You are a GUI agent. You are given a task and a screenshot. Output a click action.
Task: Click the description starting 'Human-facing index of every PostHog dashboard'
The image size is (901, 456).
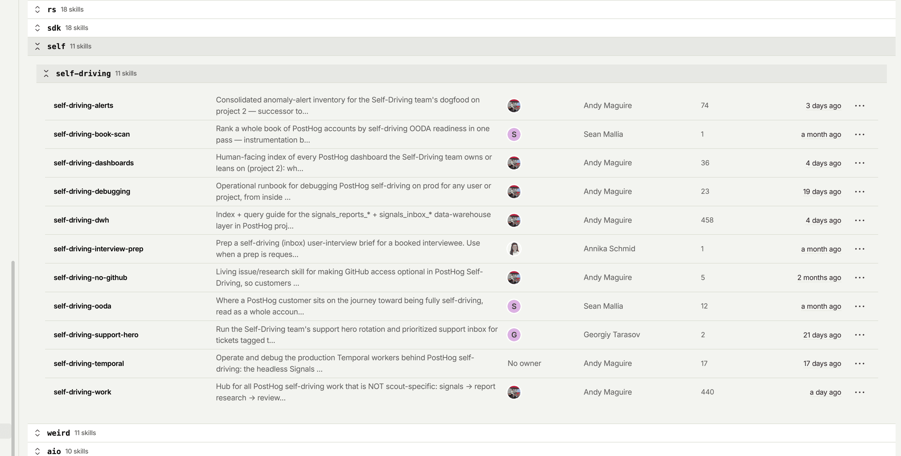(x=354, y=163)
